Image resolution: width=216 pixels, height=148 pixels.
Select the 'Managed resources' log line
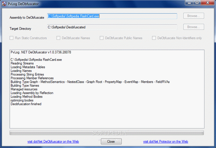pos(24,89)
